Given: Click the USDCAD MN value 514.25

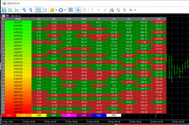Looking at the screenshot, I should pyautogui.click(x=159, y=72).
